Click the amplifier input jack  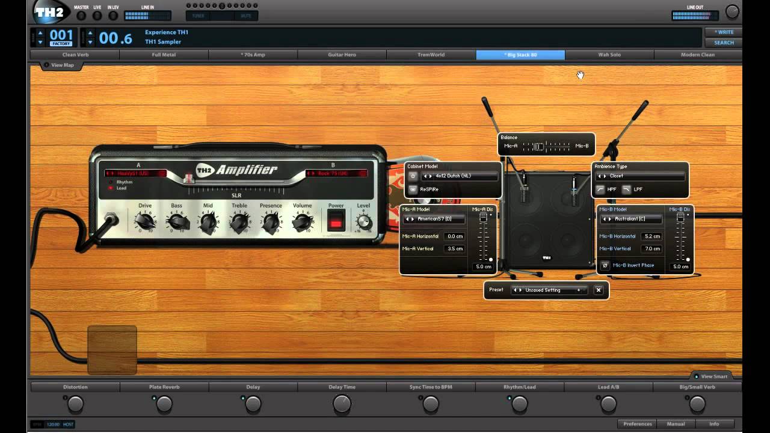tap(111, 220)
